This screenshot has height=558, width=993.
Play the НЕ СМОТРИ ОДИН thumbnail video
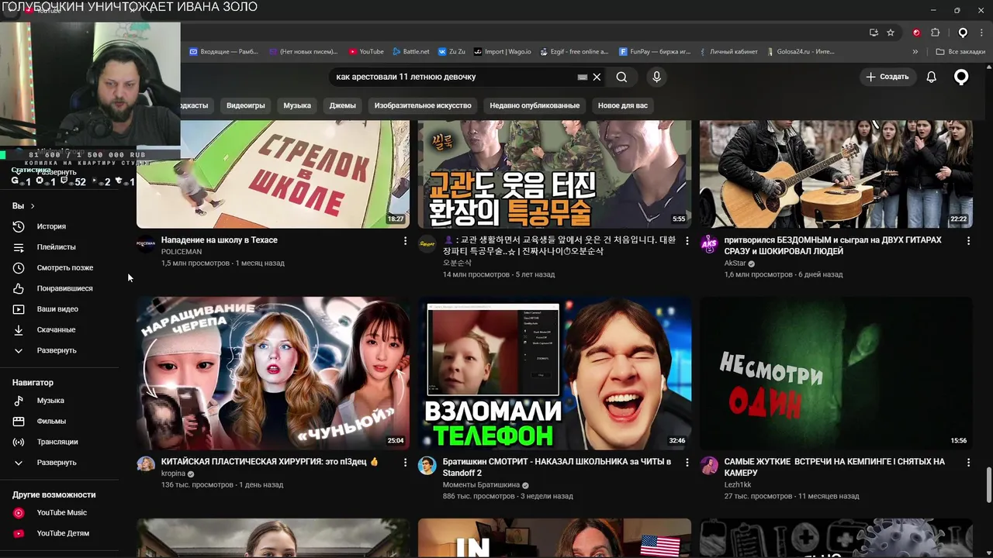[836, 374]
